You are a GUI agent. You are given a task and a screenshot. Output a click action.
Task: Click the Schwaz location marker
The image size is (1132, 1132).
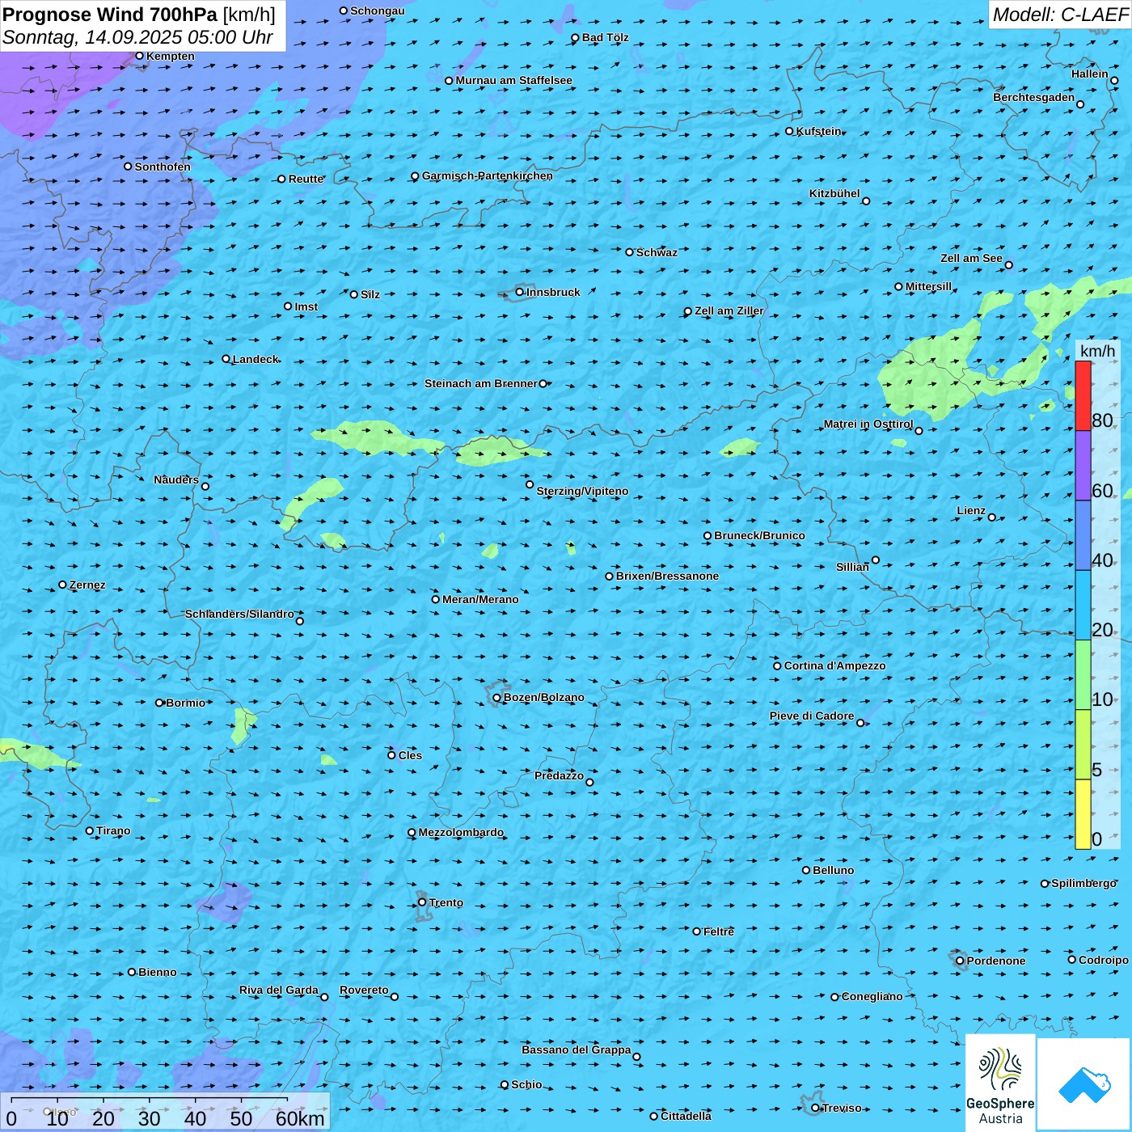point(630,252)
